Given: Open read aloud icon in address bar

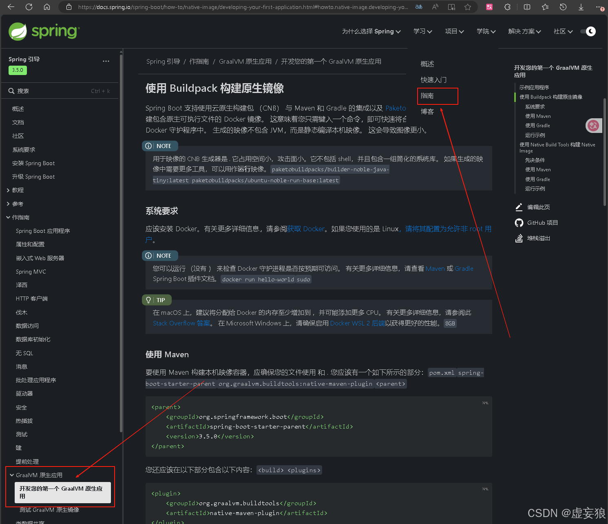Looking at the screenshot, I should click(435, 7).
